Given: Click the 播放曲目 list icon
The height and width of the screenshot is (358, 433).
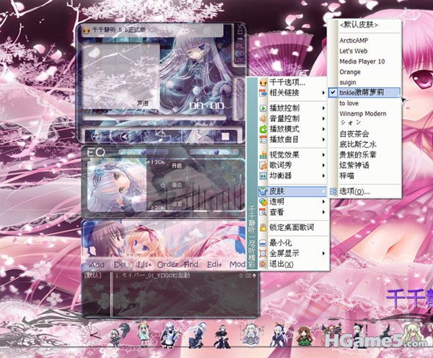Looking at the screenshot, I should point(263,139).
